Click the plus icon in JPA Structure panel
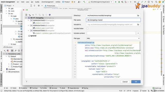The width and height of the screenshot is (165, 92). [5, 51]
